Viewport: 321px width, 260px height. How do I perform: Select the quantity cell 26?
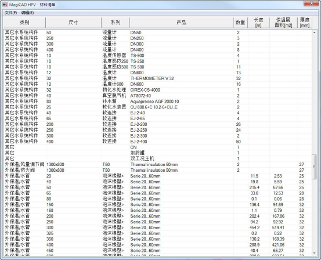click(x=239, y=124)
